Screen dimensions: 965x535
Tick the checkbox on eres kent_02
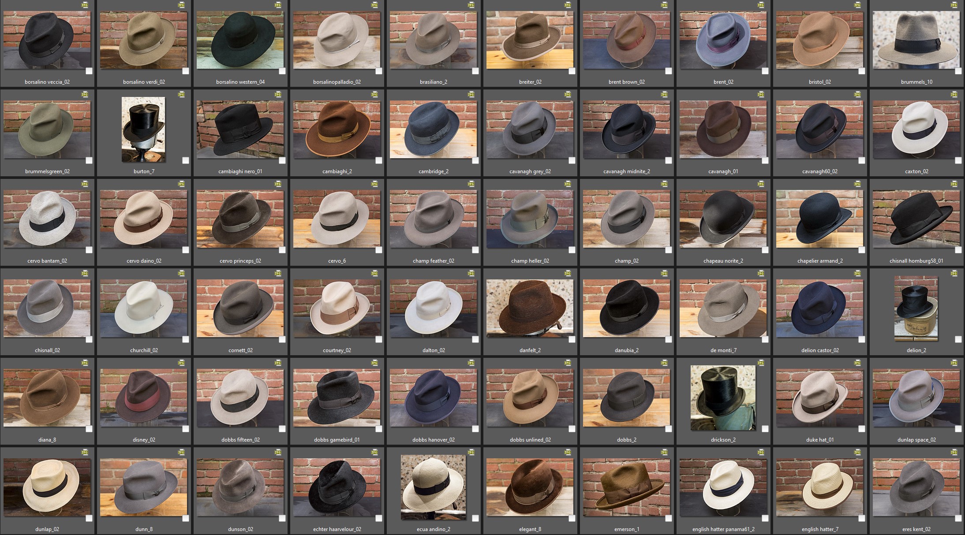pyautogui.click(x=958, y=518)
